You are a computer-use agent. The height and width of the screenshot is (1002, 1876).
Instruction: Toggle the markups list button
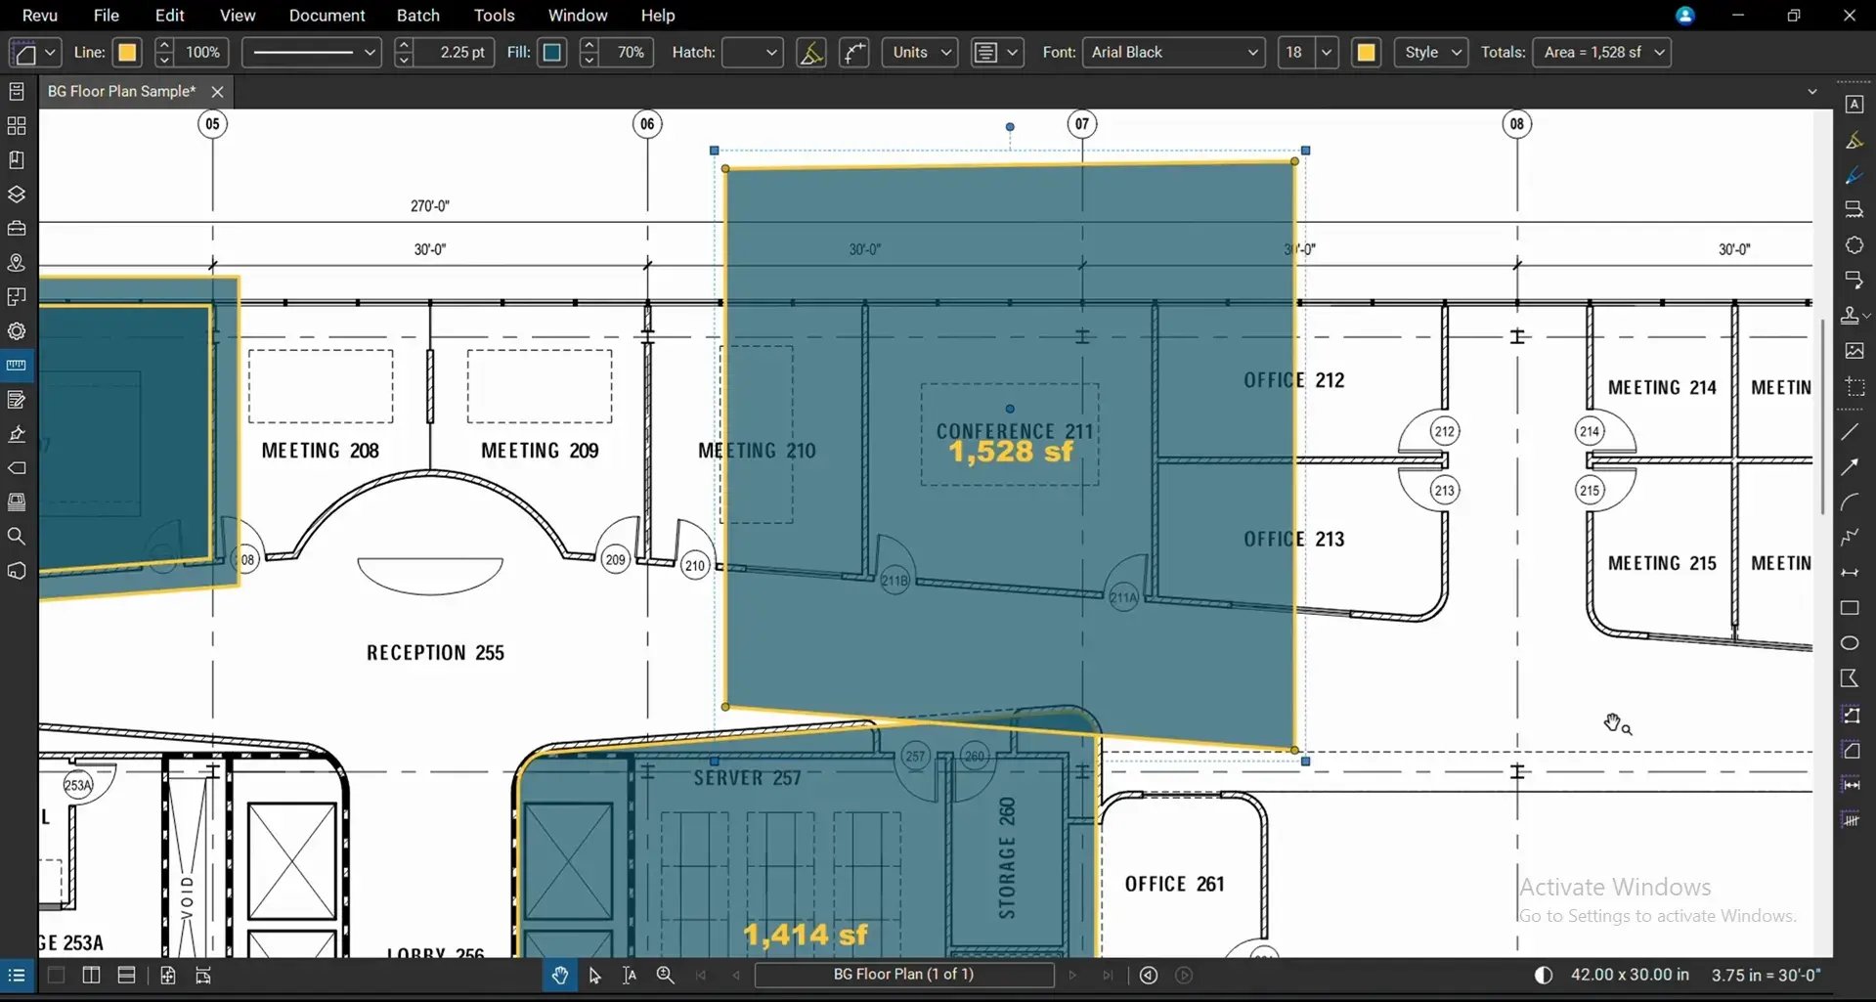pos(17,976)
